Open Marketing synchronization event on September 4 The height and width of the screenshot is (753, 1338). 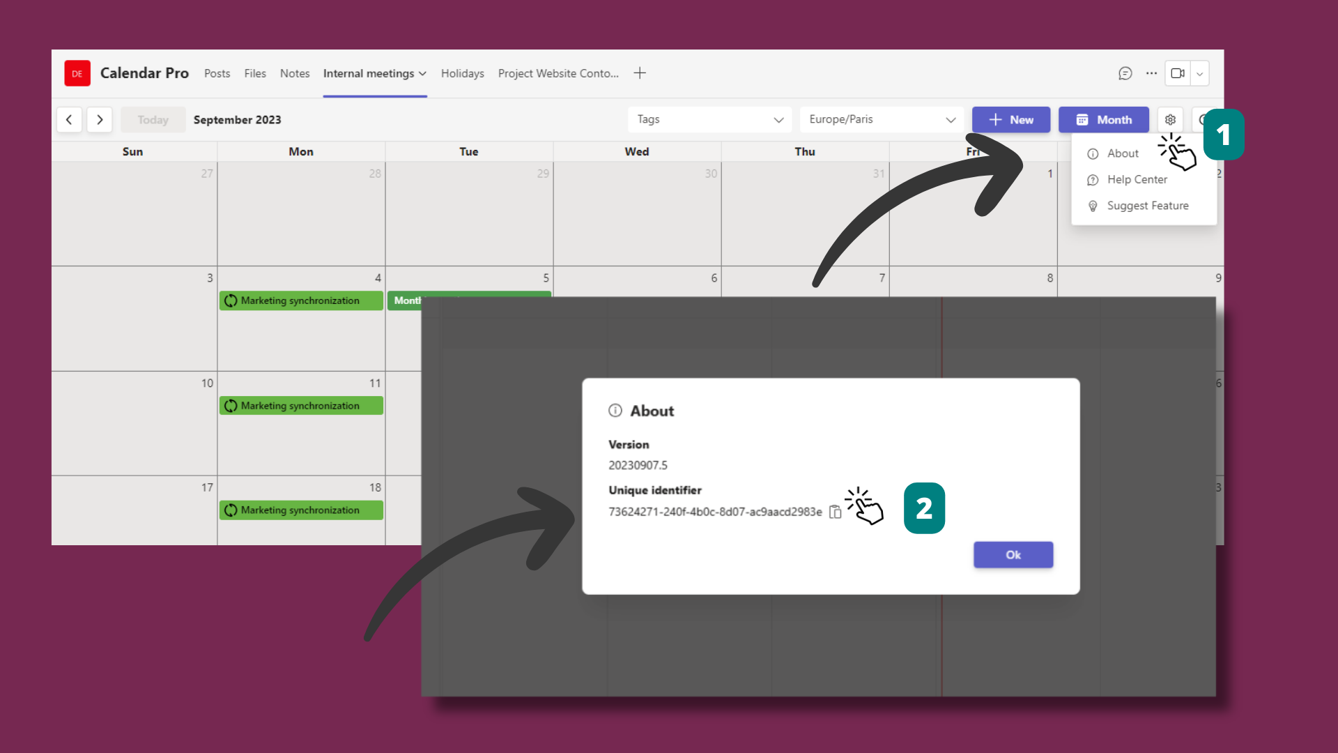point(301,301)
